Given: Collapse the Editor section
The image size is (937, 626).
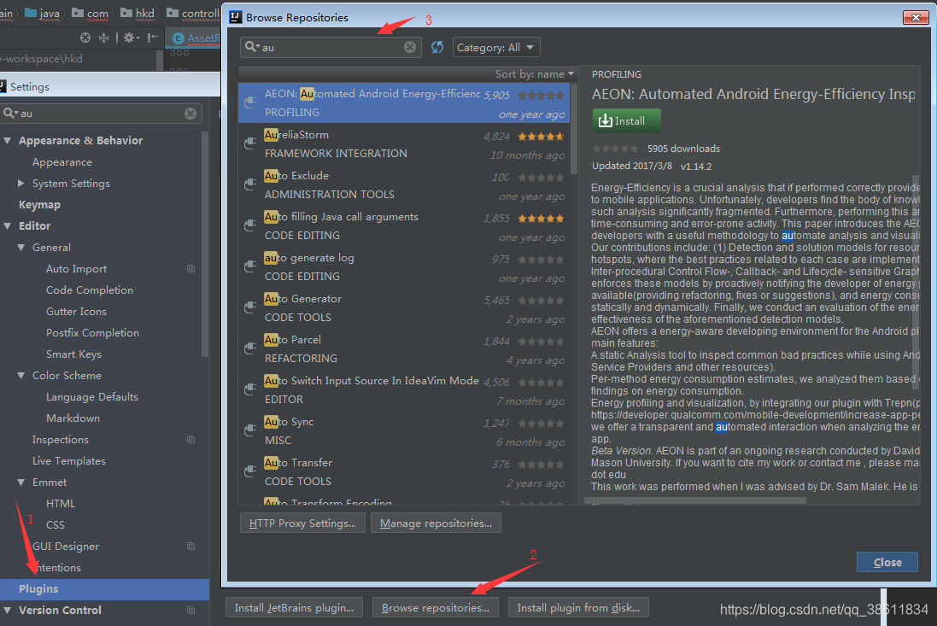Looking at the screenshot, I should (8, 226).
